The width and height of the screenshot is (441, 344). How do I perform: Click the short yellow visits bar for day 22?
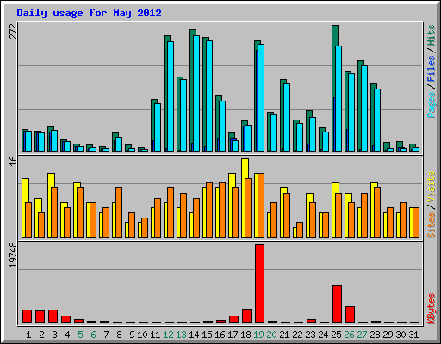tap(295, 232)
